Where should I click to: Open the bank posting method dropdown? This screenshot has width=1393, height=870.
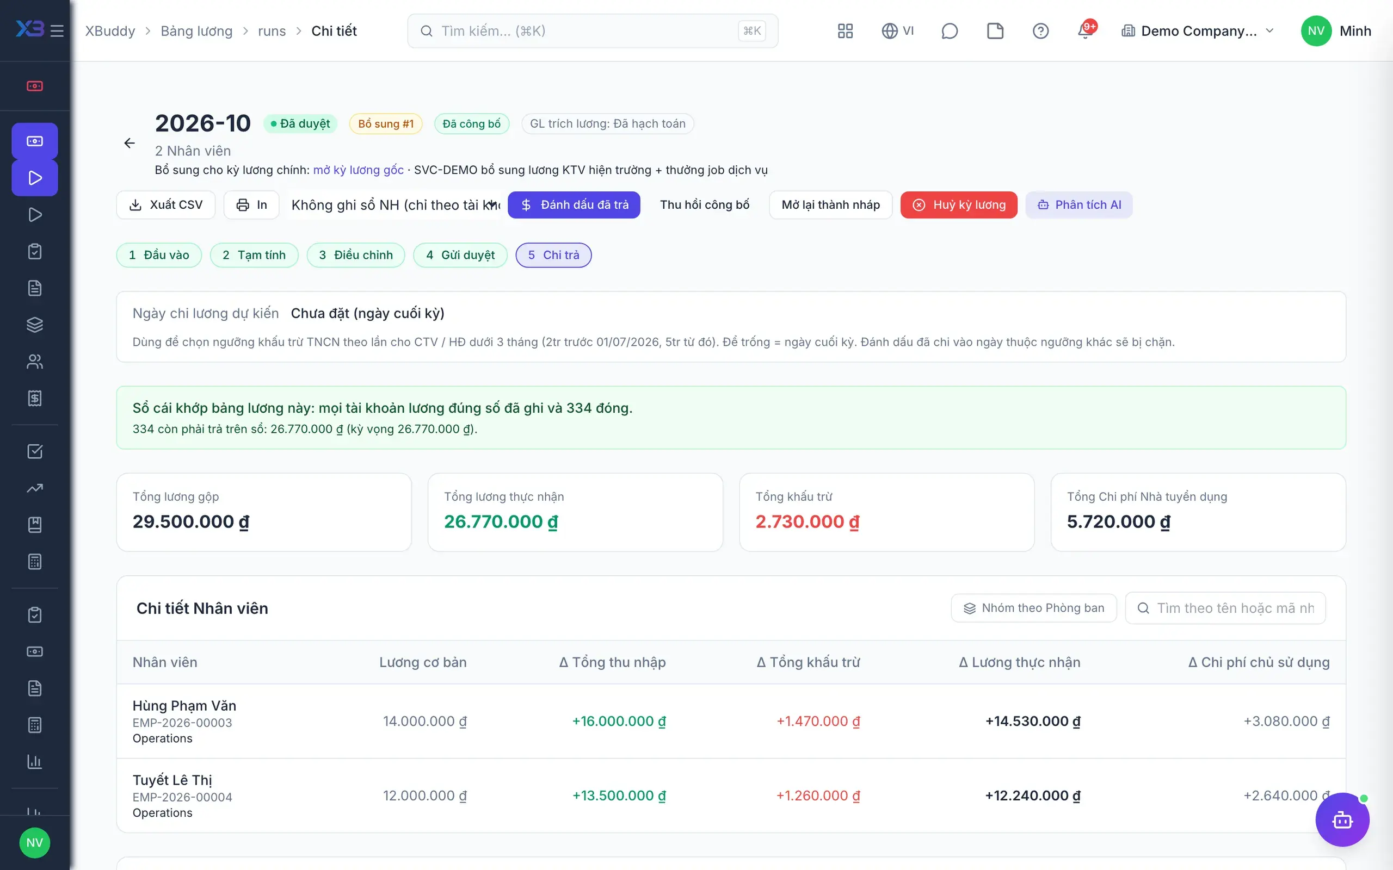[x=396, y=205]
